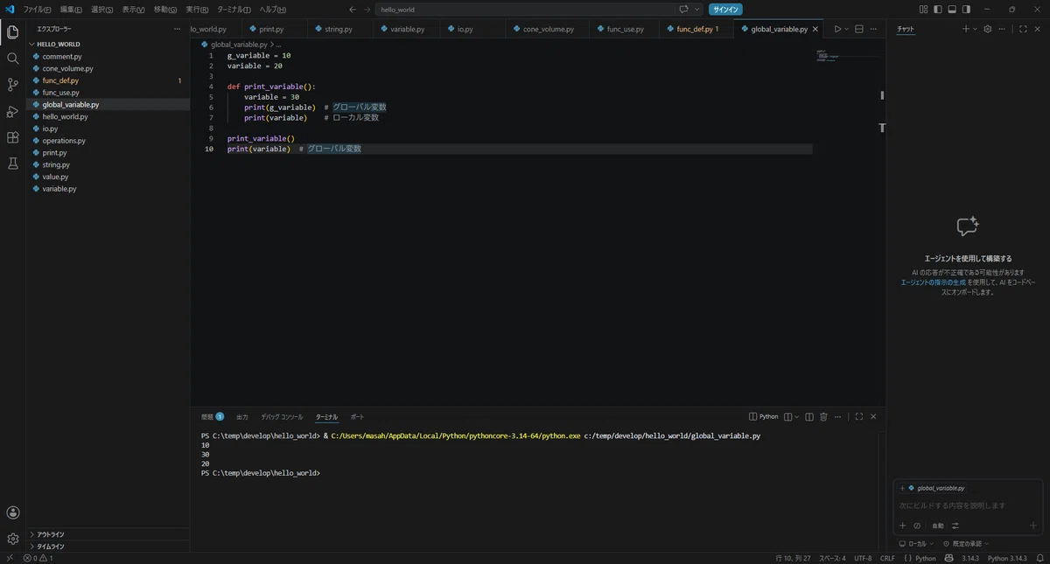Open the Testing flask view
This screenshot has height=564, width=1050.
tap(12, 164)
